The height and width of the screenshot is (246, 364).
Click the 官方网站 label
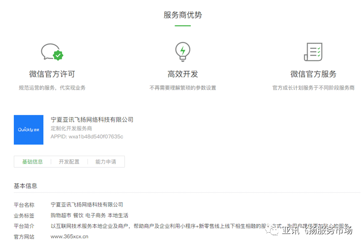[24, 237]
